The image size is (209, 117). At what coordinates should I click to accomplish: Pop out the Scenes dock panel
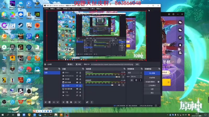point(59,69)
